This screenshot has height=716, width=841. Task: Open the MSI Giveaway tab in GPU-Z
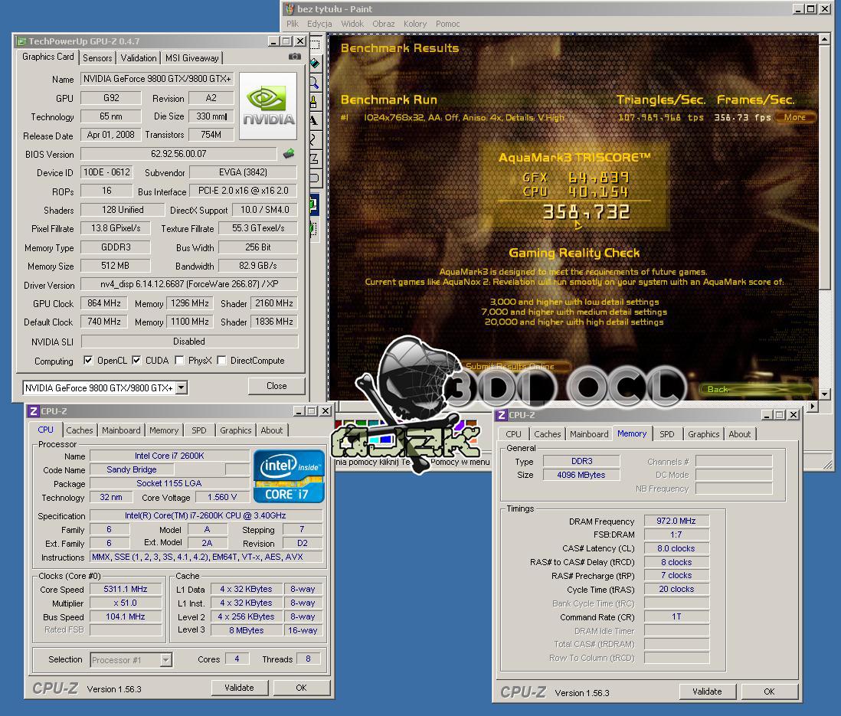192,58
